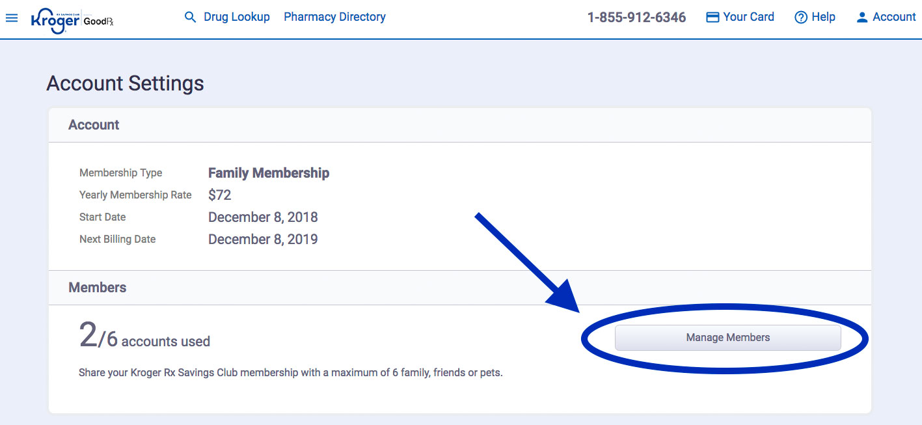Screen dimensions: 922x425
Task: Open the Drug Lookup link
Action: click(237, 17)
